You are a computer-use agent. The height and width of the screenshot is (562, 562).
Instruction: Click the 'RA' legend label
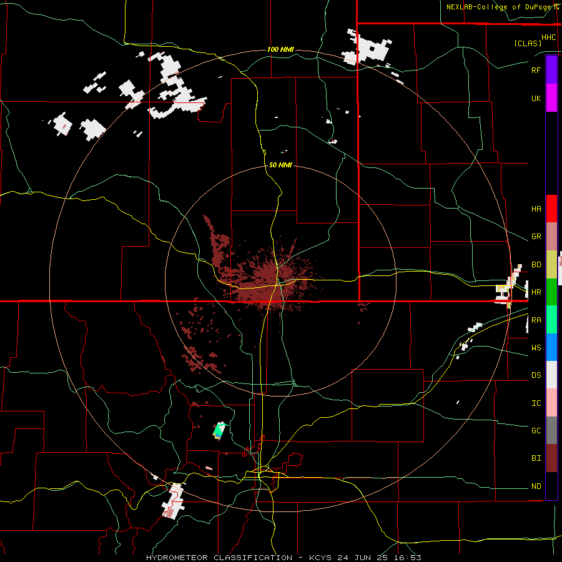point(536,320)
